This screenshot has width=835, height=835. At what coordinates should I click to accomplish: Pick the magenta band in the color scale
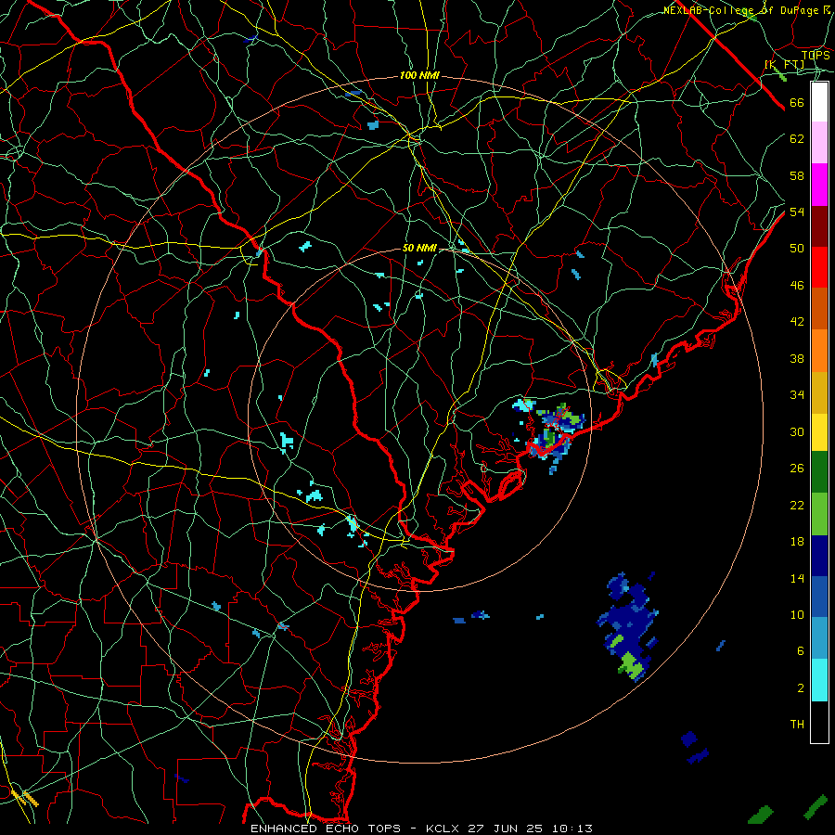819,185
